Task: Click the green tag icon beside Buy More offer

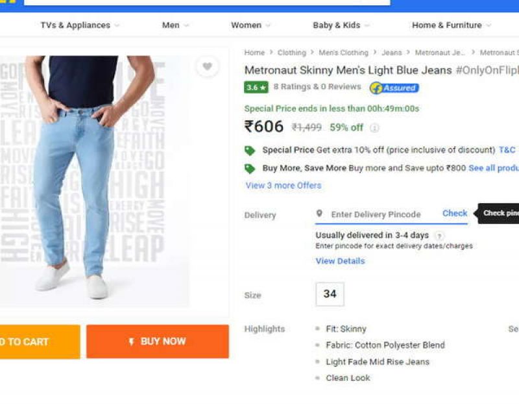Action: [250, 168]
